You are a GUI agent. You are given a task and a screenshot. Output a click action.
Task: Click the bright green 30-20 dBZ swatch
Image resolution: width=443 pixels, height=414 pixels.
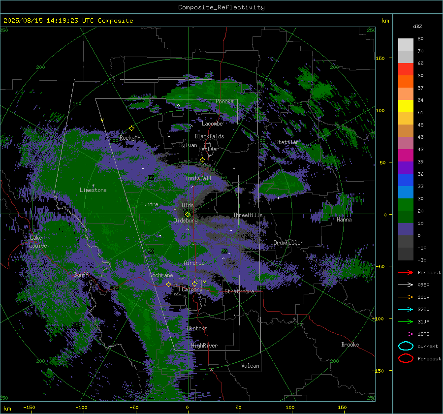(406, 205)
